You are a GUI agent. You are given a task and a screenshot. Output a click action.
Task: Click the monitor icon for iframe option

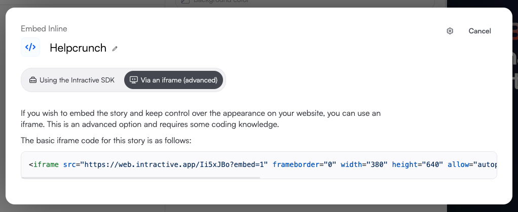[134, 80]
